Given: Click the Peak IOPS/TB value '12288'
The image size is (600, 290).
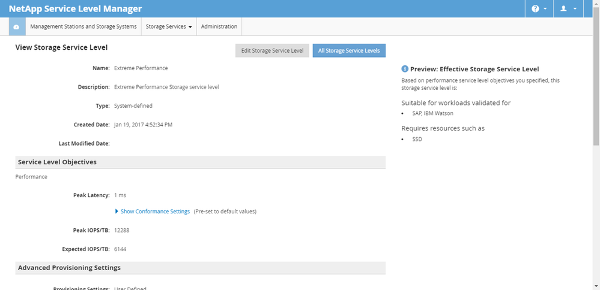Looking at the screenshot, I should (x=122, y=231).
